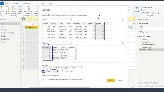
Task: Click the SAL column header in the grid
Action: (131, 27)
